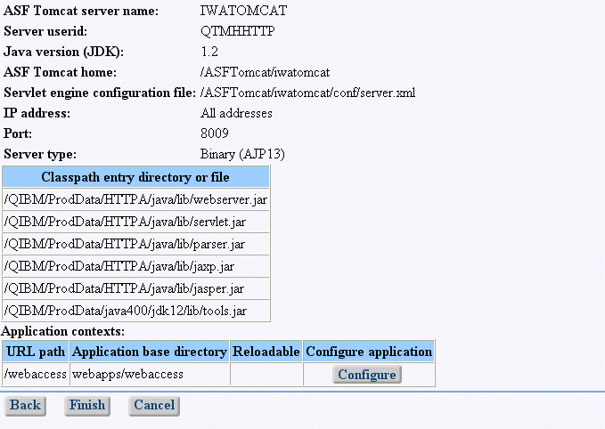Viewport: 605px width, 429px height.
Task: Click the Server userid label
Action: (x=45, y=31)
